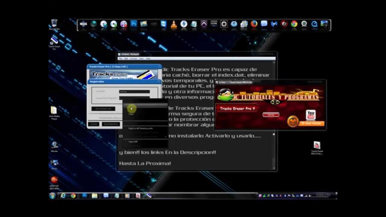Open Malwarebytes icon in the dock
The width and height of the screenshot is (386, 217).
[x=274, y=24]
